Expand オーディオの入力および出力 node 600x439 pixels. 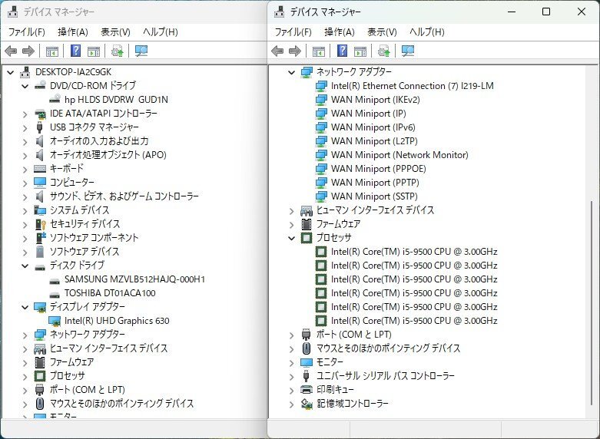25,141
